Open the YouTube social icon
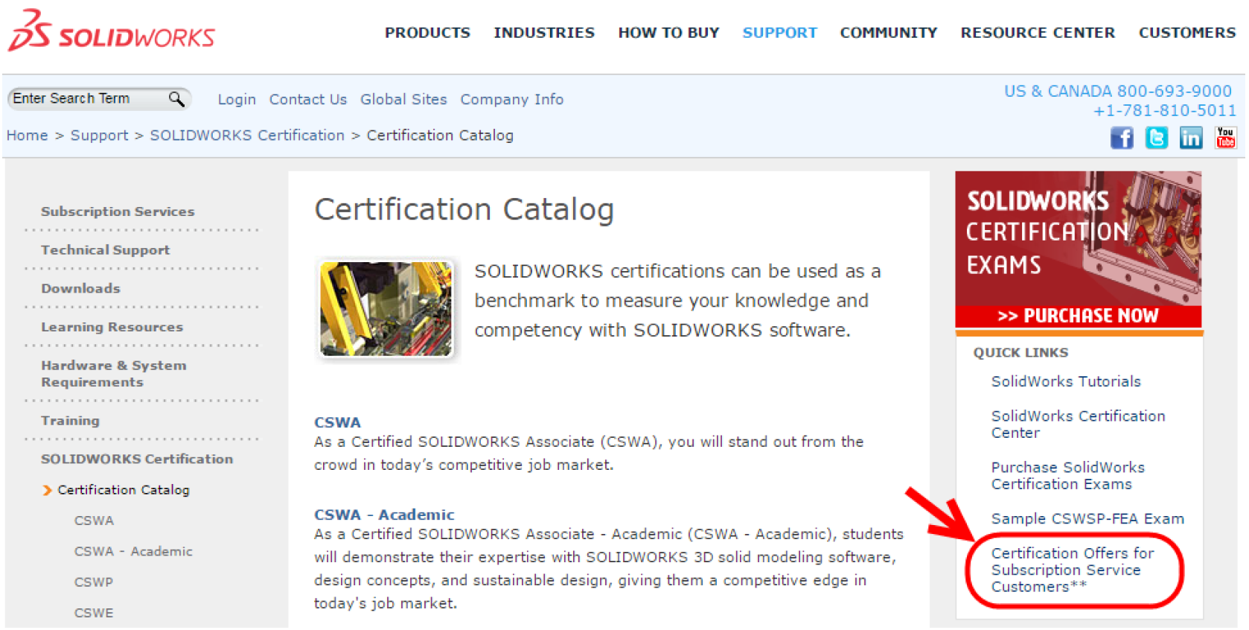 [1225, 138]
